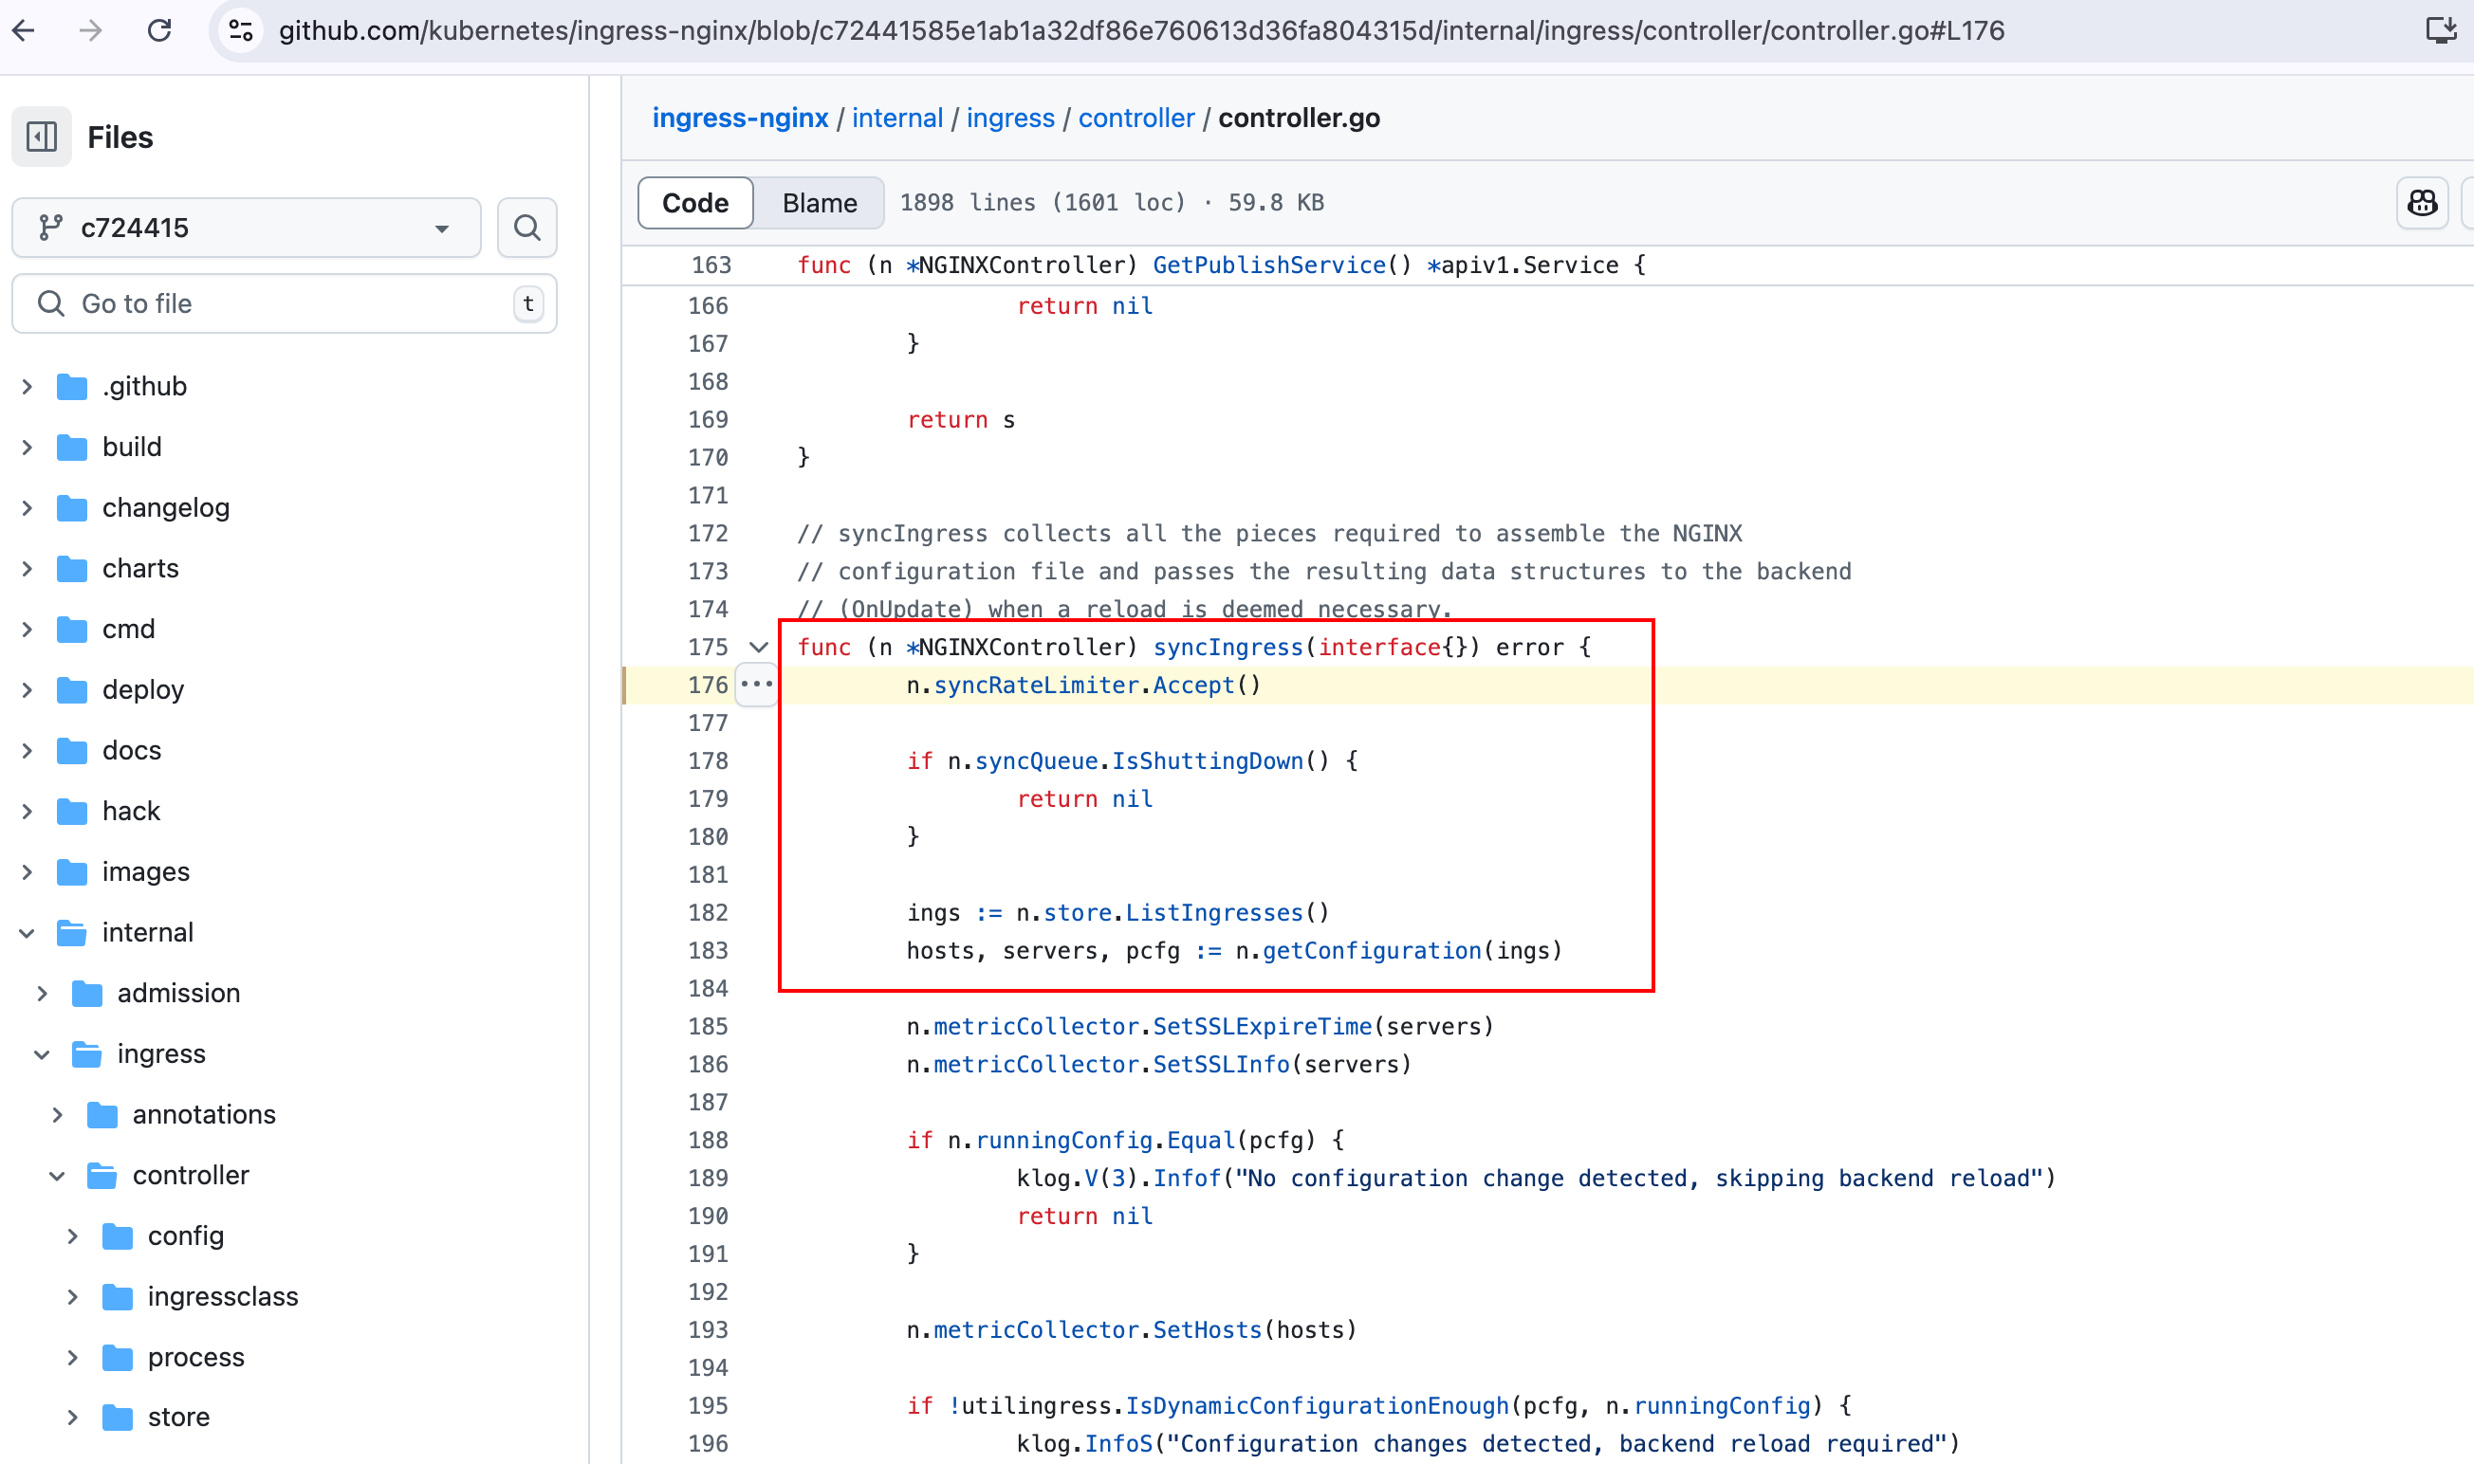Select the ingressclass folder name
The image size is (2474, 1464).
click(x=223, y=1296)
